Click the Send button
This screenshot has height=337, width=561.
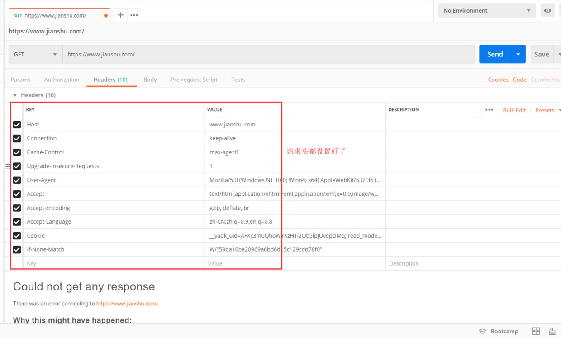click(495, 54)
